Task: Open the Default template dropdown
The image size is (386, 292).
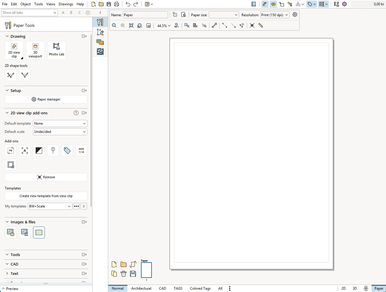Action: 60,123
